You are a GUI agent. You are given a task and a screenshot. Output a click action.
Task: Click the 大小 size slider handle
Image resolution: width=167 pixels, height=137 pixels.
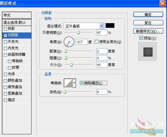pyautogui.click(x=72, y=65)
